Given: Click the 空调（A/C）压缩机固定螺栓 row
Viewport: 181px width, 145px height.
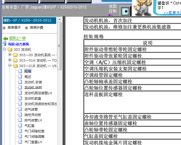Looking at the screenshot, I should [132, 62].
